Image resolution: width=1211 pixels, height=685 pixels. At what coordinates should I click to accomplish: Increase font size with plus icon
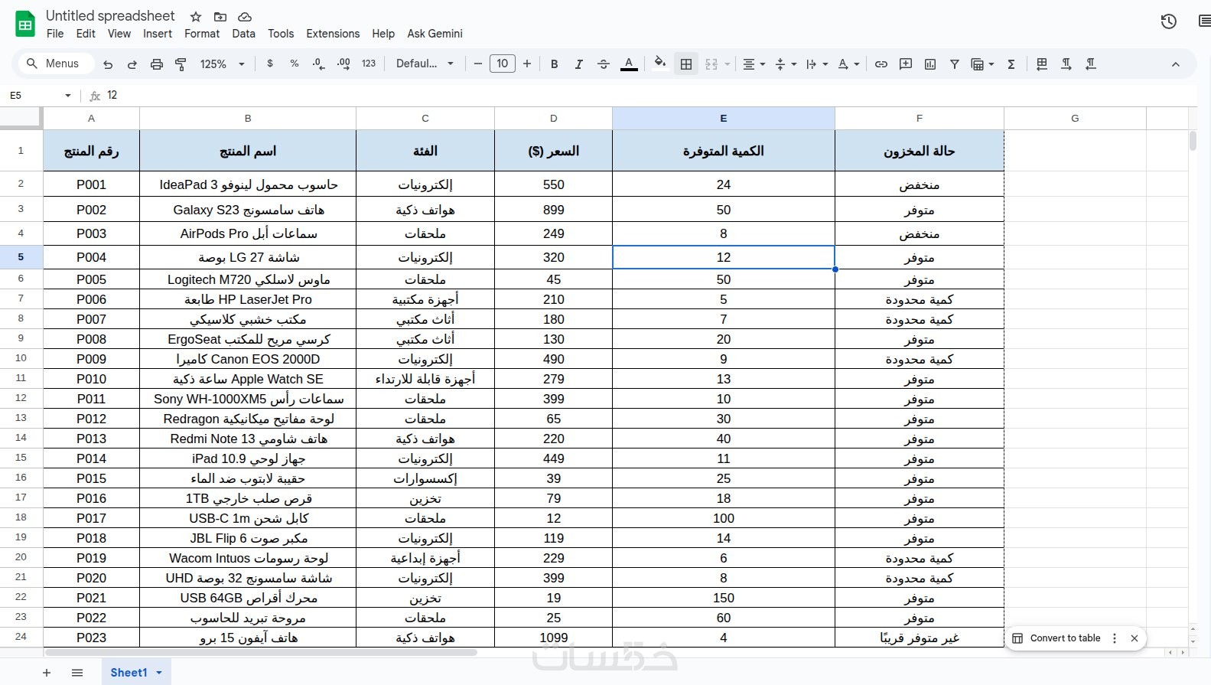[x=527, y=64]
